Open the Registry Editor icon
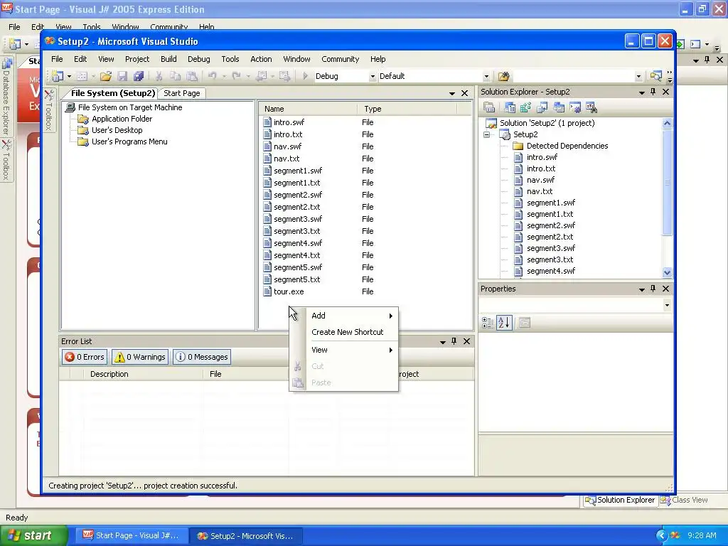The width and height of the screenshot is (728, 546). click(x=525, y=108)
